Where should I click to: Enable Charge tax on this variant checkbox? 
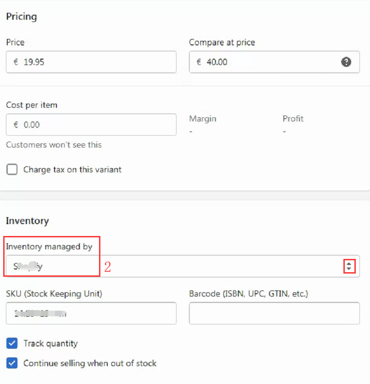tap(12, 170)
